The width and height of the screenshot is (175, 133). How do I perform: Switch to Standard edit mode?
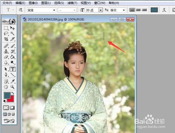pyautogui.click(x=6, y=108)
